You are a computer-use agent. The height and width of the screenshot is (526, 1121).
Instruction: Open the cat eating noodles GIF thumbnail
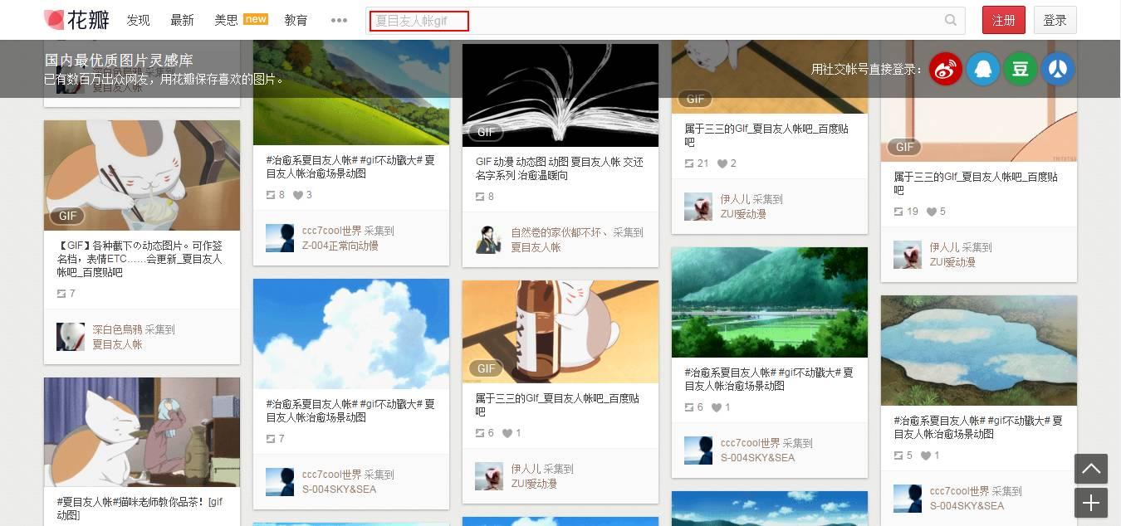(x=142, y=175)
